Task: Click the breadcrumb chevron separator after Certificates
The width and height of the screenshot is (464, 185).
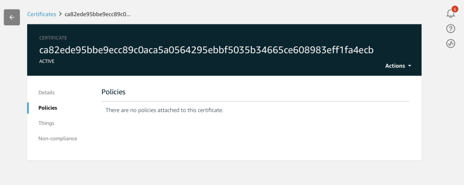Action: pyautogui.click(x=60, y=14)
